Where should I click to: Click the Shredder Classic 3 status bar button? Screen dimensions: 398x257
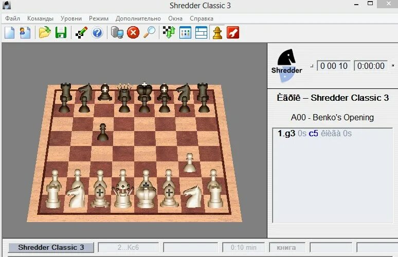click(x=51, y=247)
